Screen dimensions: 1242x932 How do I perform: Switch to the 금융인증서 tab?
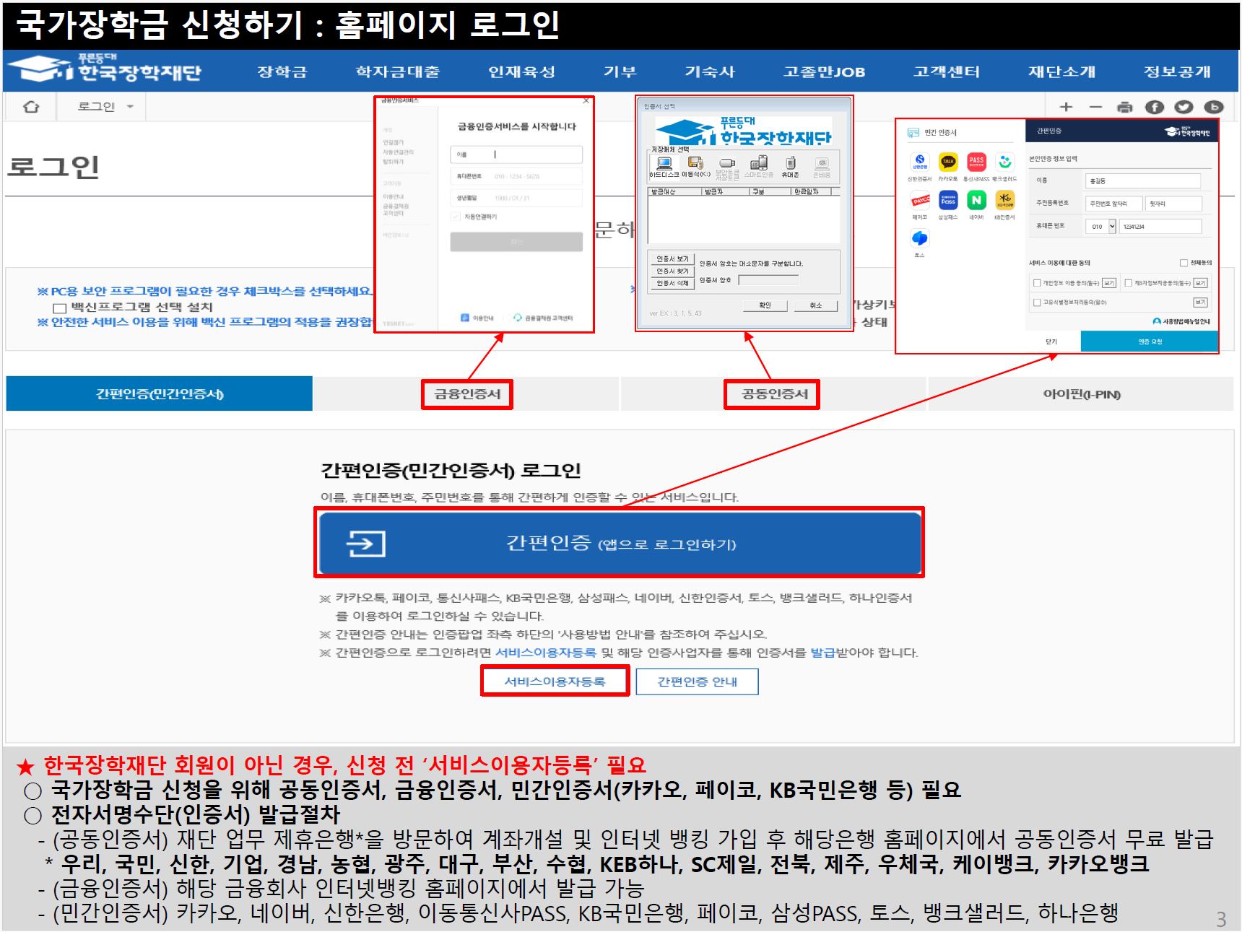point(467,393)
